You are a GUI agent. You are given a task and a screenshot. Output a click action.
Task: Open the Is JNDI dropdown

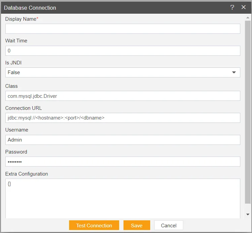123,72
